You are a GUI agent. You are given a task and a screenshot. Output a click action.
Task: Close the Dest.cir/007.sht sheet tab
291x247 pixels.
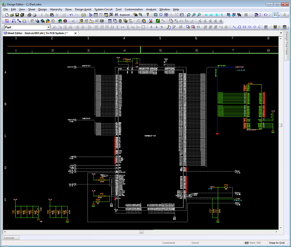click(x=76, y=33)
